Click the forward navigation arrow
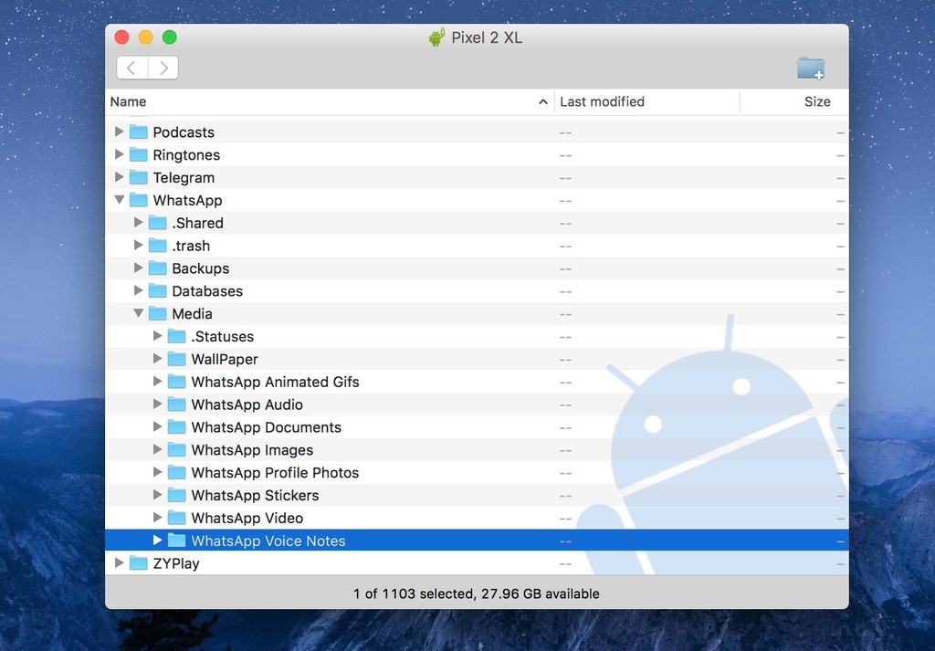 click(163, 68)
